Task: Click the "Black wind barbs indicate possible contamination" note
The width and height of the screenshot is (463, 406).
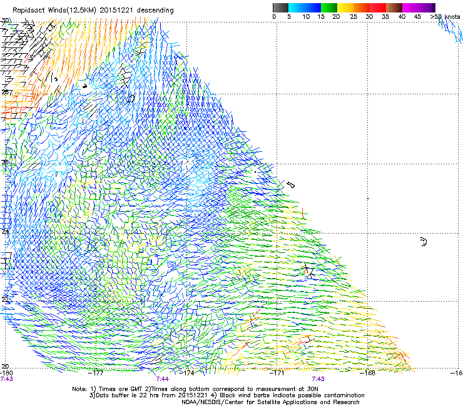Action: coord(292,395)
